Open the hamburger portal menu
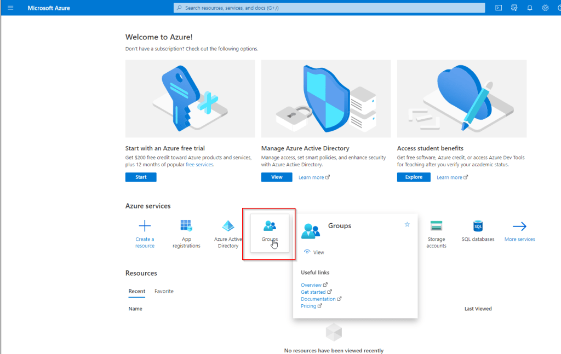This screenshot has width=561, height=354. tap(10, 8)
